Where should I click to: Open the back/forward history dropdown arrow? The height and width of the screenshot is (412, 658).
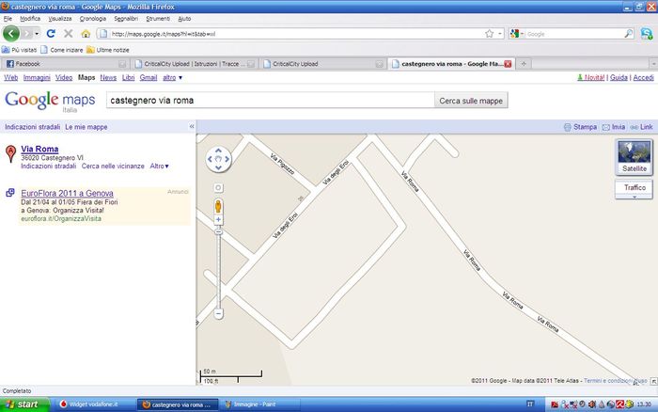pyautogui.click(x=37, y=34)
